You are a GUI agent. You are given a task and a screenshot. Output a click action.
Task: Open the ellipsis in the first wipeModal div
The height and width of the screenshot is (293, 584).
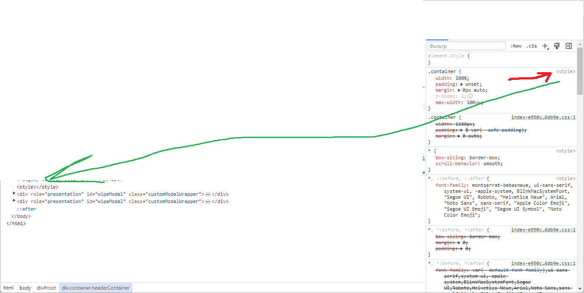(208, 194)
